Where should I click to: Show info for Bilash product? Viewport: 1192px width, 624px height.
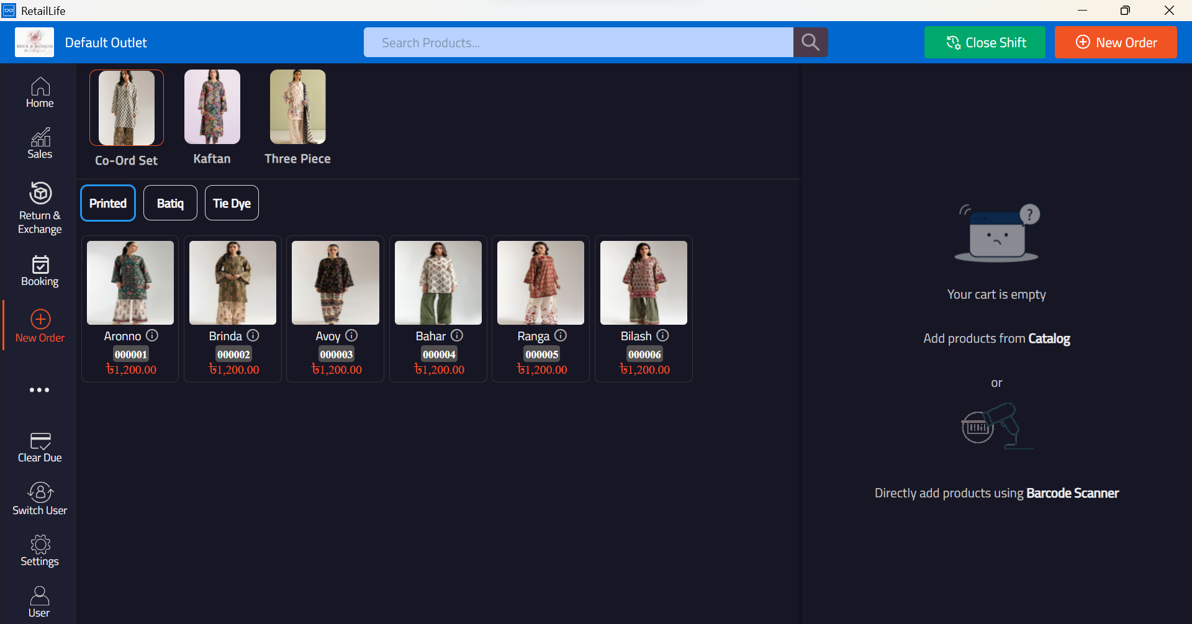click(662, 335)
